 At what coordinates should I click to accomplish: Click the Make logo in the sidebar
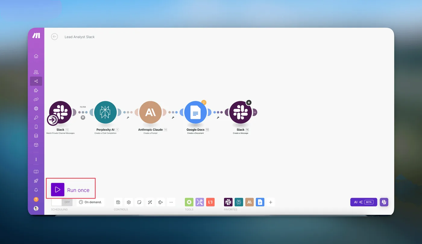(36, 36)
